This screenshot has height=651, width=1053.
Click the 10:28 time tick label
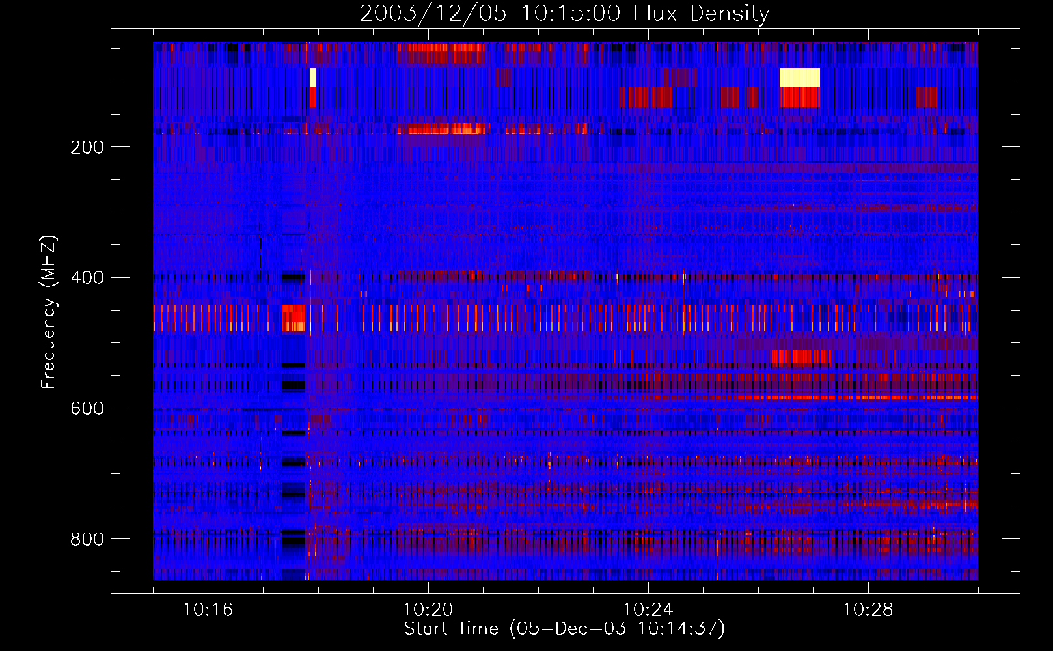[868, 610]
